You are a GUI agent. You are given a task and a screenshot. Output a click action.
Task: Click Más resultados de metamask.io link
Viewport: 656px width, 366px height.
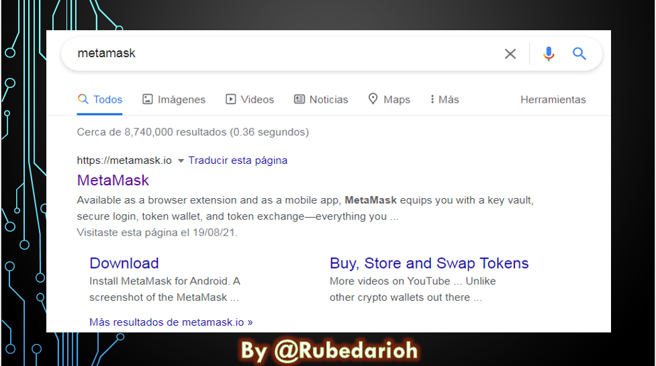(171, 322)
